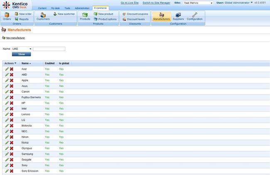Open the Products section
Viewport: 270px width, 175px height.
pos(85,17)
